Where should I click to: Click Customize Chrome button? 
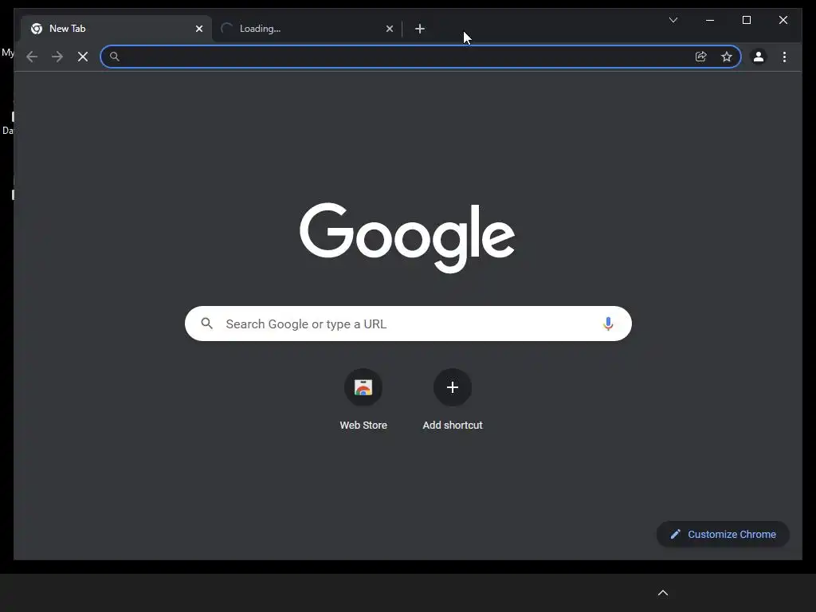pos(723,535)
